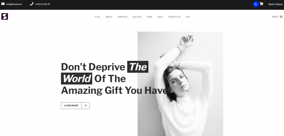284x136 pixels.
Task: Click the blue cart count badge
Action: 256,4
